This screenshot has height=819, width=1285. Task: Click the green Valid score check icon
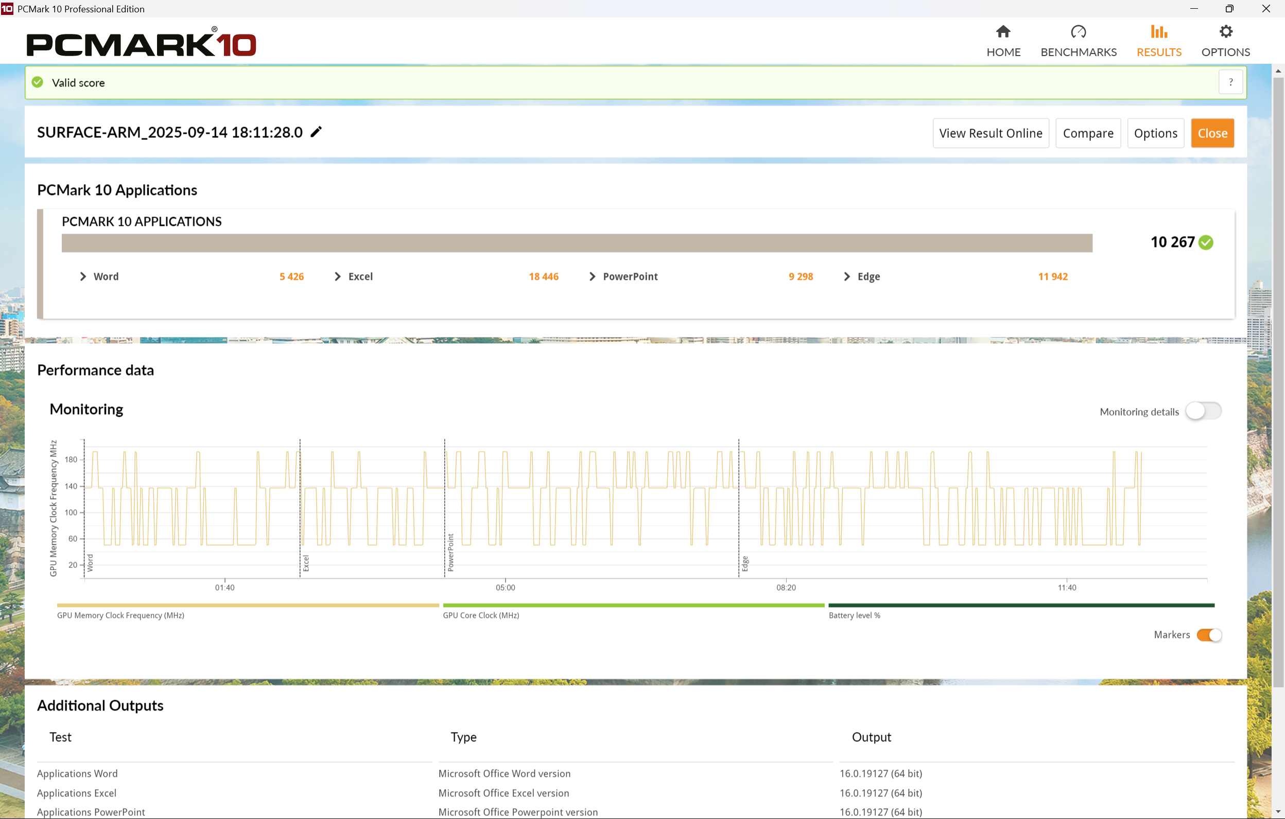[38, 83]
